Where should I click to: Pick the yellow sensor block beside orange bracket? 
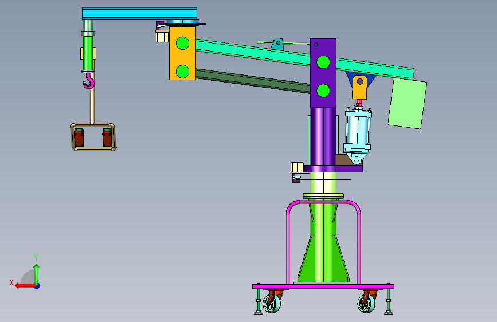[x=162, y=36]
